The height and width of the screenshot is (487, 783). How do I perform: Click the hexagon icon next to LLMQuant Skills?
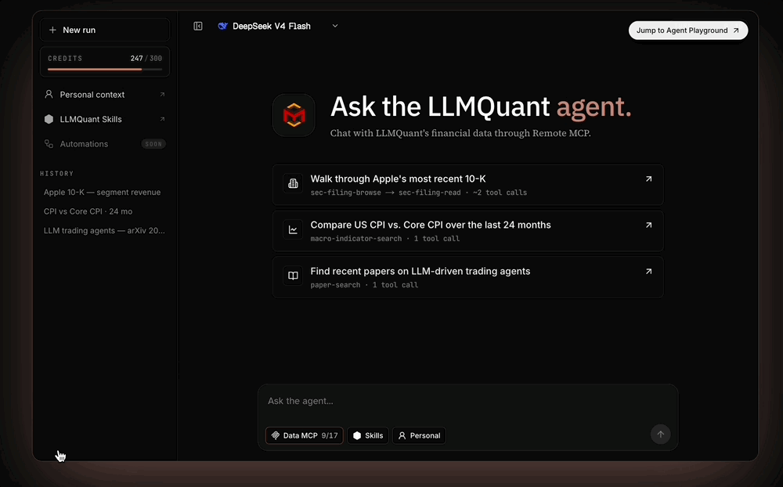pos(49,119)
